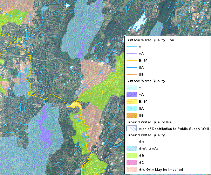Click the 'GA' legend label

point(142,142)
